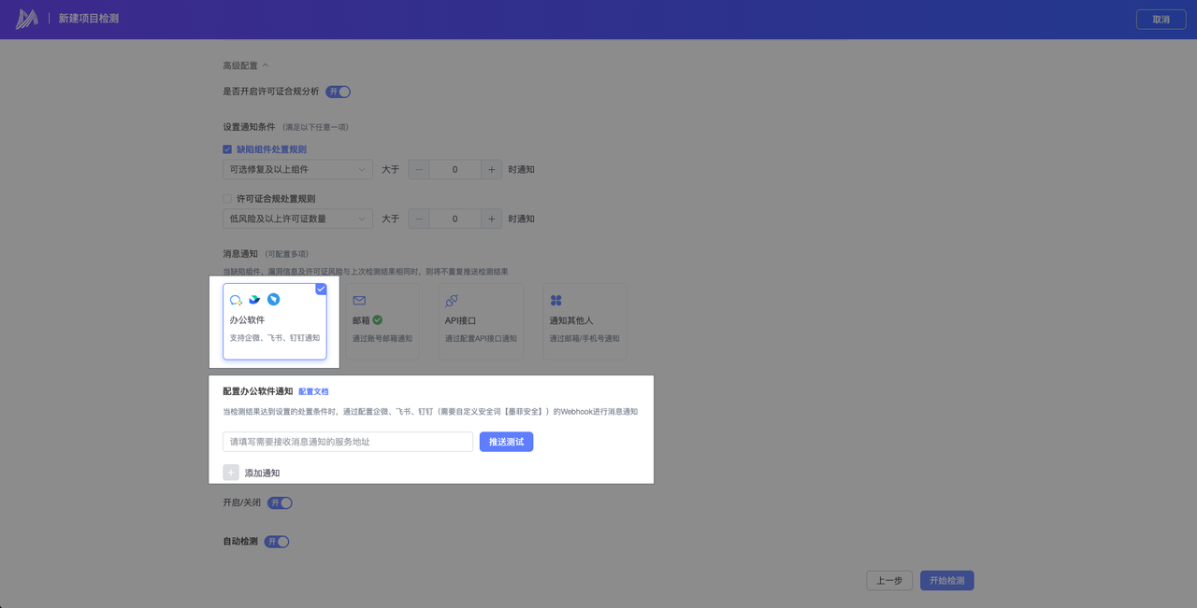
Task: Uncheck the 缺陷组件处置规则 checkbox
Action: pyautogui.click(x=227, y=149)
